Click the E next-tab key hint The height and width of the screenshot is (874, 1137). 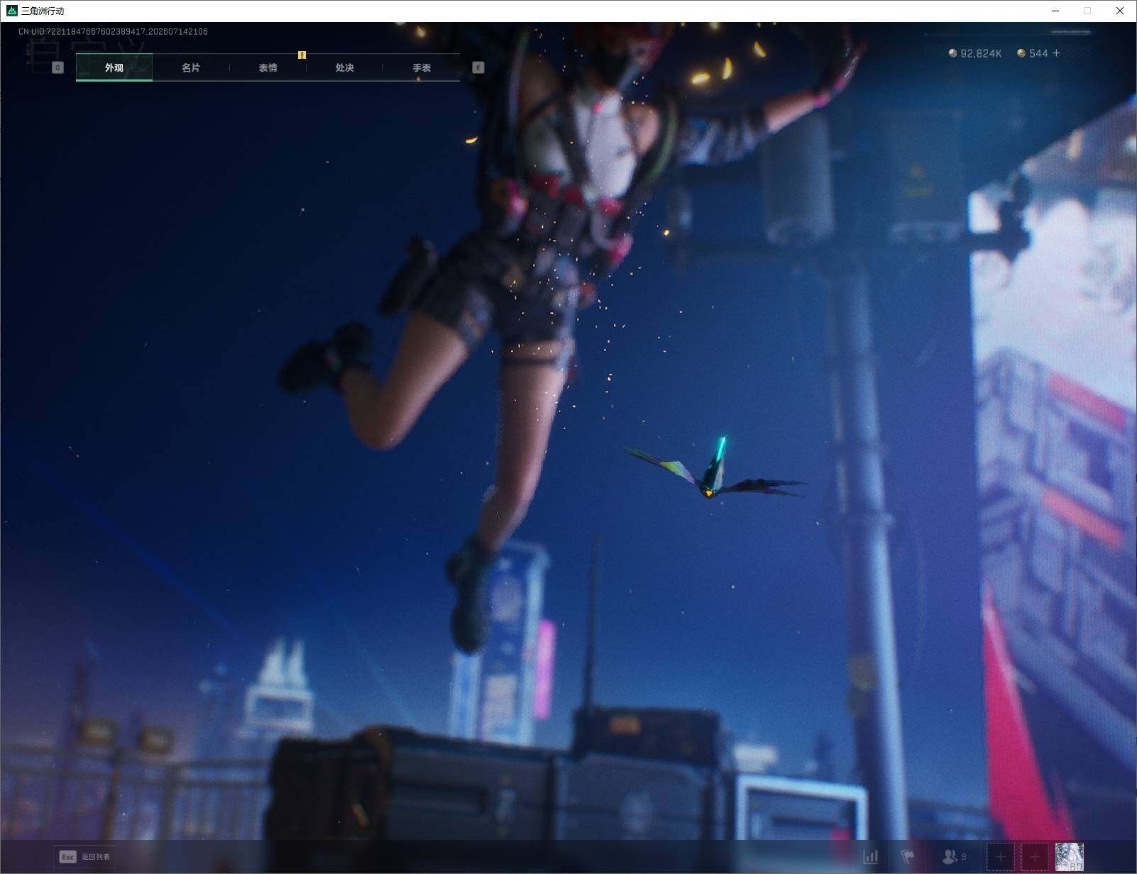click(478, 67)
